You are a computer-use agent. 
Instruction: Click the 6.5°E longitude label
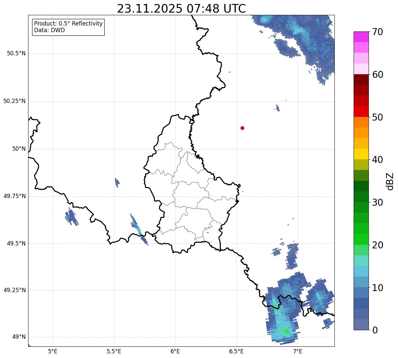236,351
